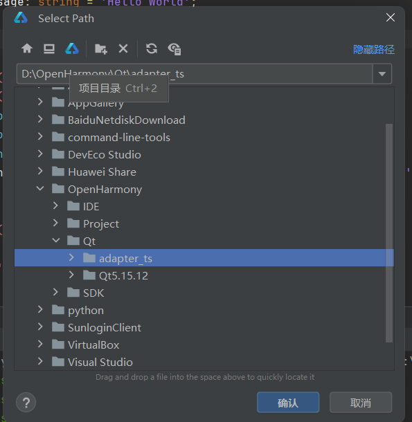
Task: Expand the python folder
Action: click(x=40, y=309)
